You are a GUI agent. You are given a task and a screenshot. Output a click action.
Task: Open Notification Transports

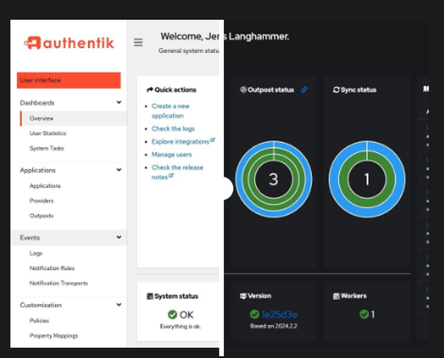pyautogui.click(x=59, y=283)
